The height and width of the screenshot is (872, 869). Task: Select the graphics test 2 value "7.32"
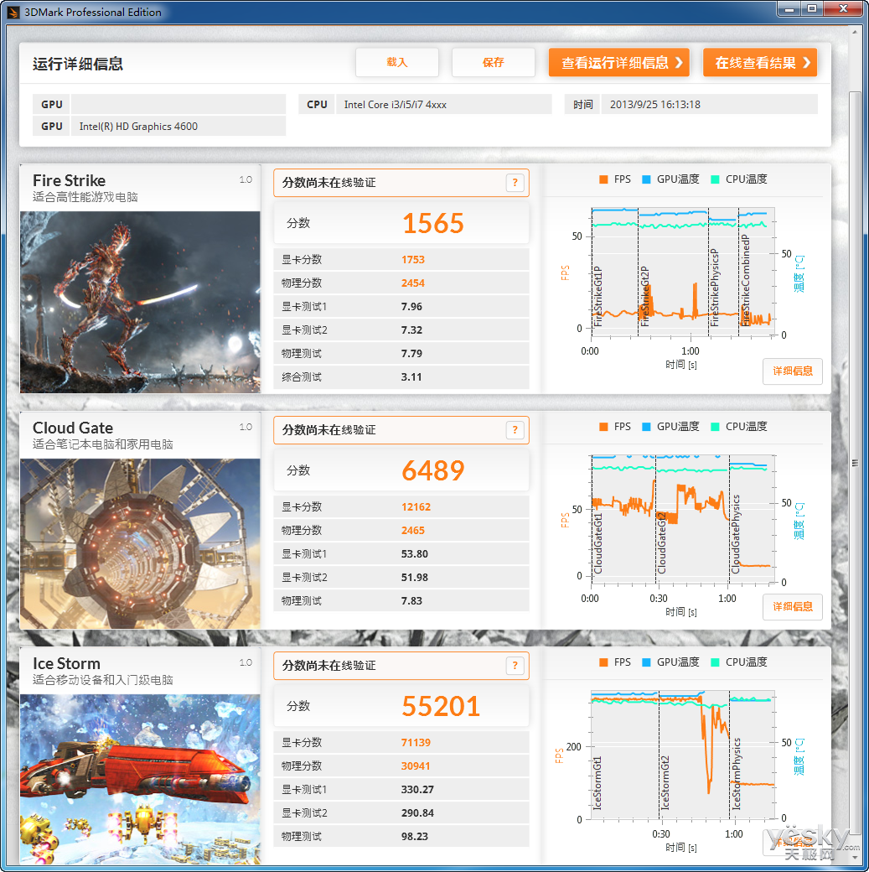(412, 330)
